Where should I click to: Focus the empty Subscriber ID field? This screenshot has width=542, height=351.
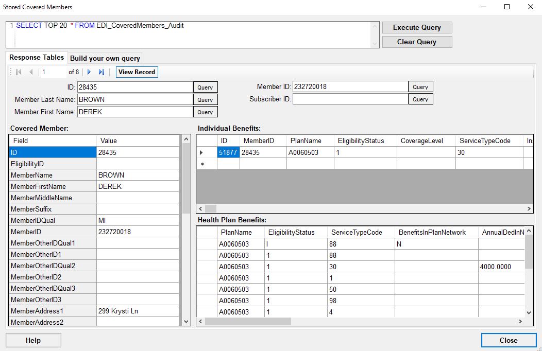[350, 99]
